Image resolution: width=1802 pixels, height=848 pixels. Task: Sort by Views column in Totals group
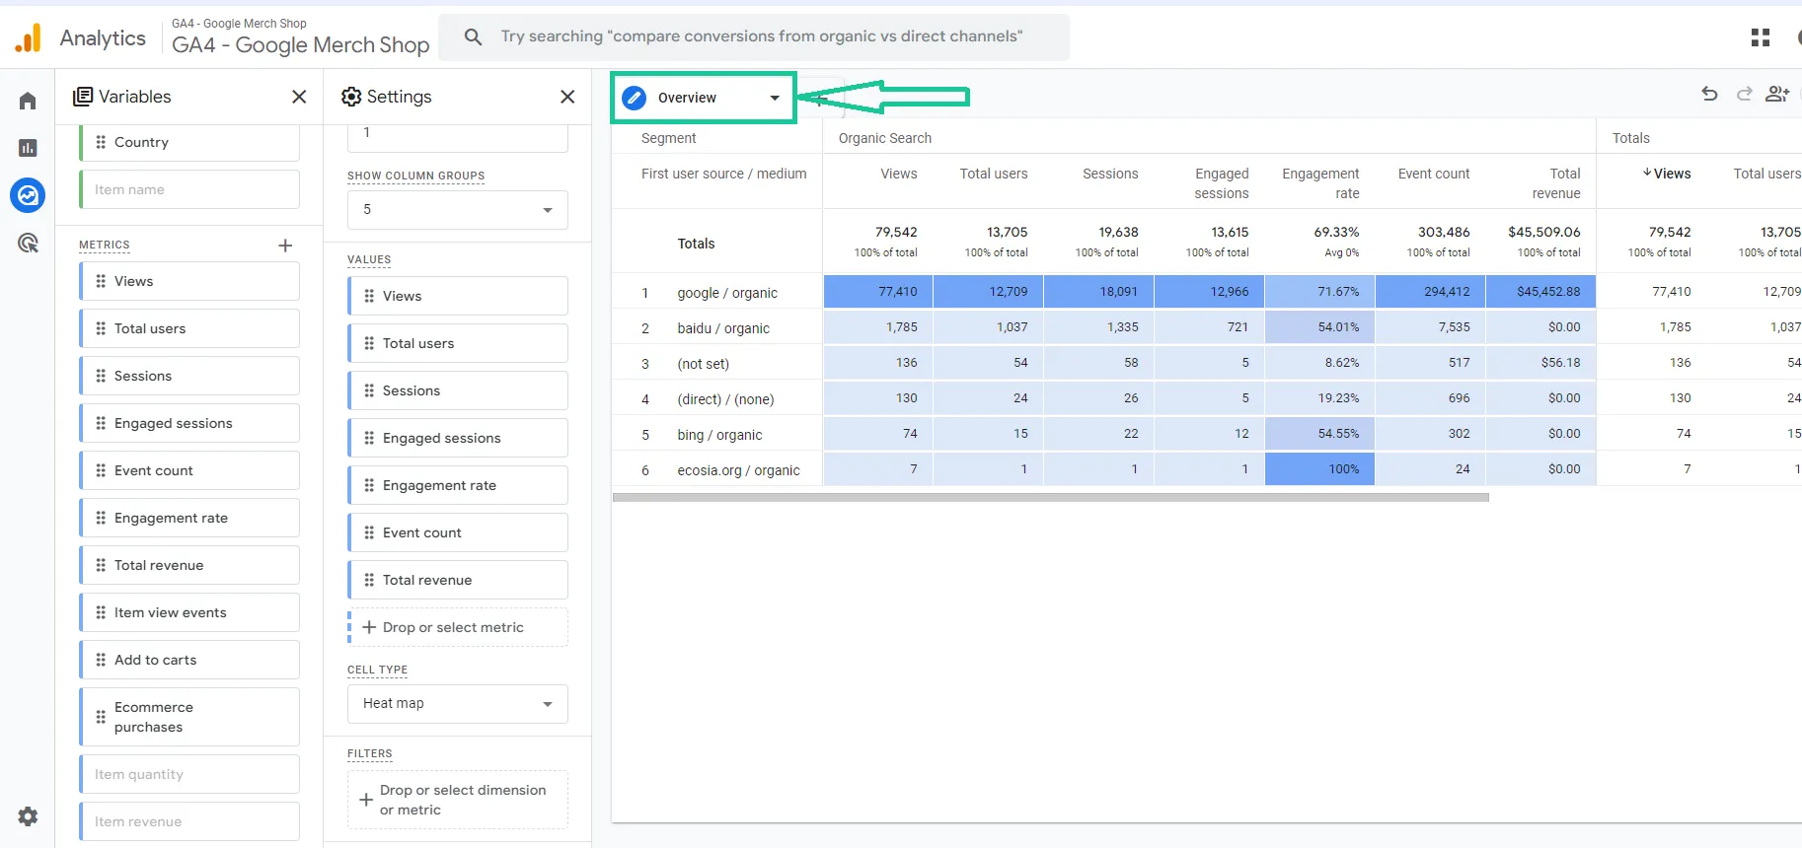point(1667,174)
